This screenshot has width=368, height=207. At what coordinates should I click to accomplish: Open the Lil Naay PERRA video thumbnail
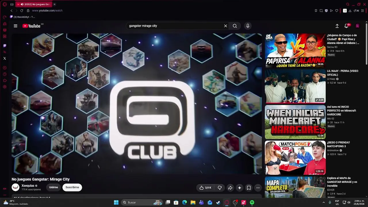295,86
